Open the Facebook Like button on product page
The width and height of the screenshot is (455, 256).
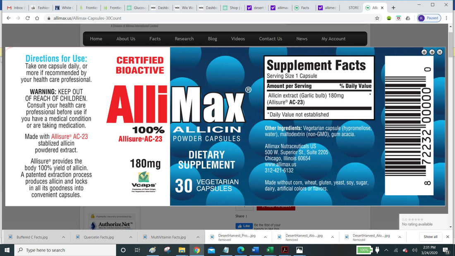pyautogui.click(x=244, y=226)
